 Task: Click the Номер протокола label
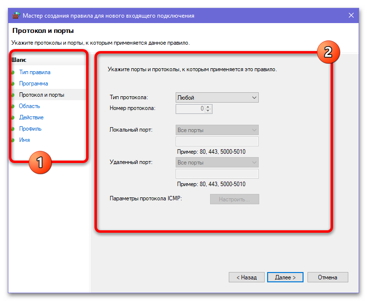[132, 108]
